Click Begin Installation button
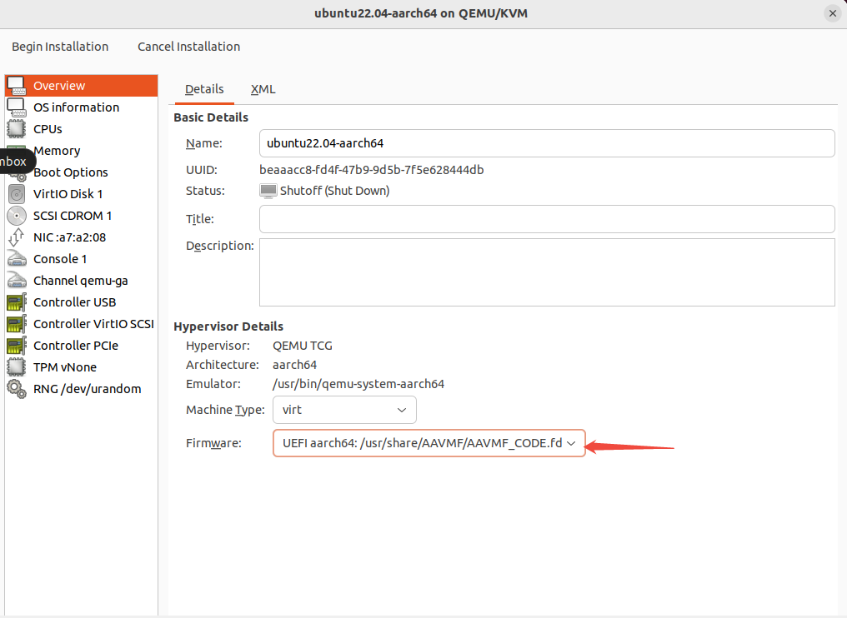Screen dimensions: 847x618 tap(60, 47)
